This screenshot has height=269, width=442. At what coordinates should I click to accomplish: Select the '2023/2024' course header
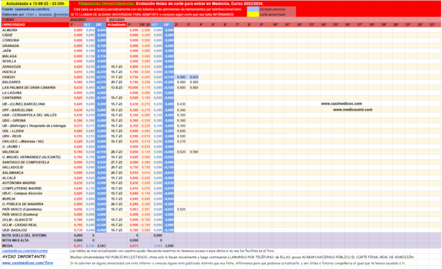pos(117,20)
